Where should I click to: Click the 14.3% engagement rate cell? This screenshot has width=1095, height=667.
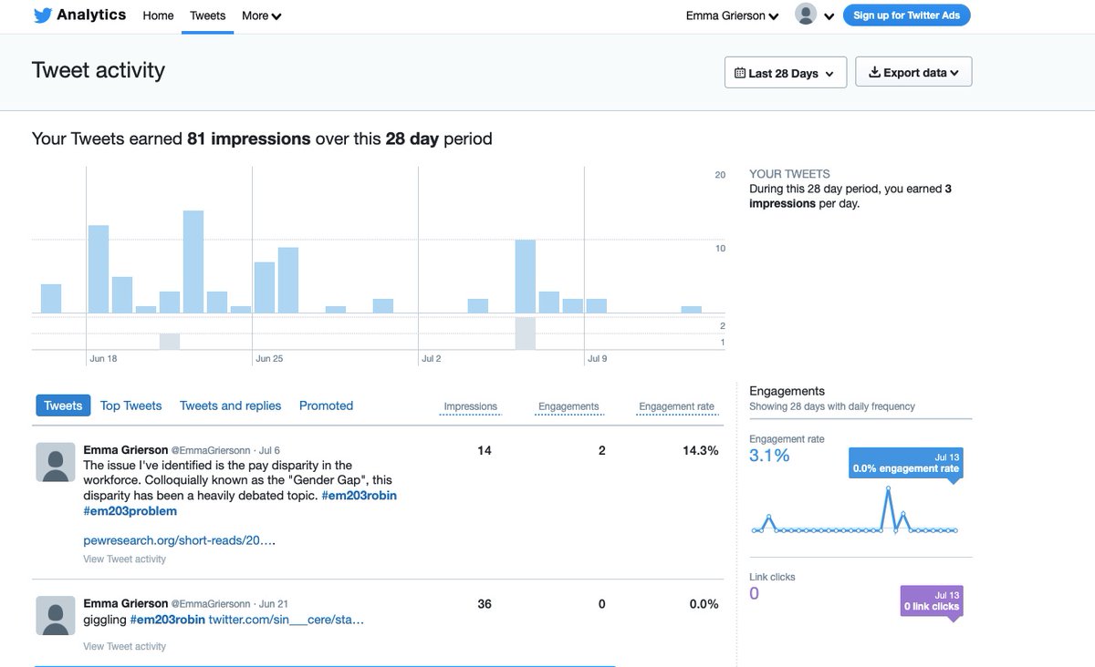[x=700, y=450]
